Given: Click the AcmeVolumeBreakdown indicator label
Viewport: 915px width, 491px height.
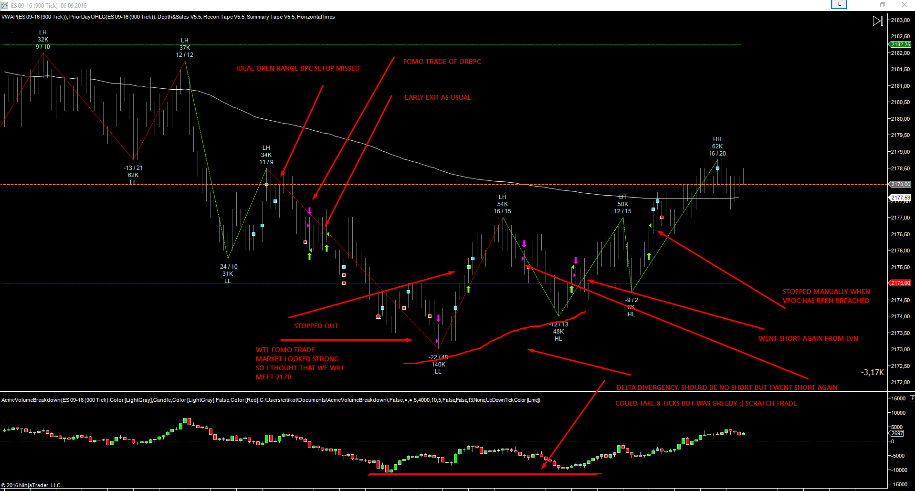Looking at the screenshot, I should pos(271,400).
